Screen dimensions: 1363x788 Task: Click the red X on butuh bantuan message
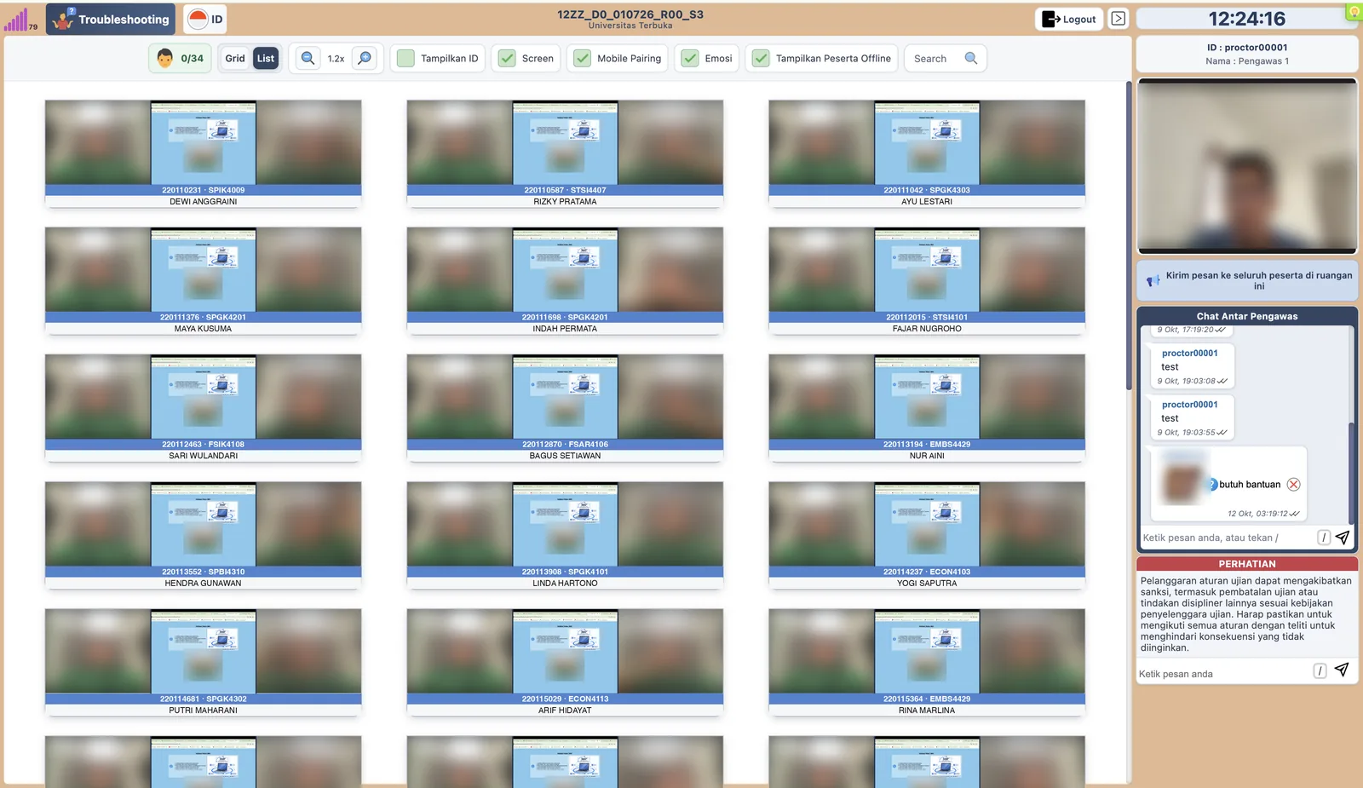point(1293,484)
